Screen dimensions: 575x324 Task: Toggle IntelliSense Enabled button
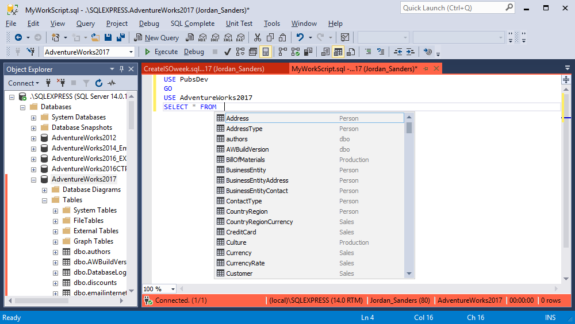(x=266, y=52)
